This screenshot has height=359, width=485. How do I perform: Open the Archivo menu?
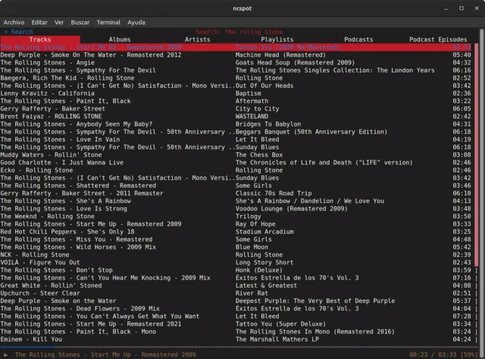14,22
